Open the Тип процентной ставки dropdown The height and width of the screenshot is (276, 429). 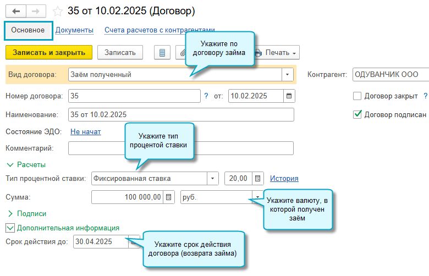[x=213, y=179]
